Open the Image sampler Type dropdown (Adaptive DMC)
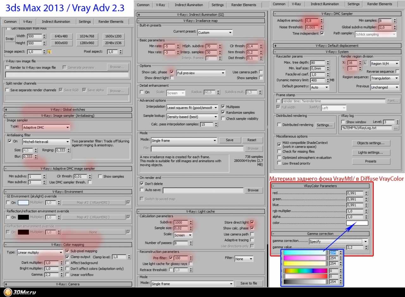This screenshot has width=405, height=297. pyautogui.click(x=46, y=127)
